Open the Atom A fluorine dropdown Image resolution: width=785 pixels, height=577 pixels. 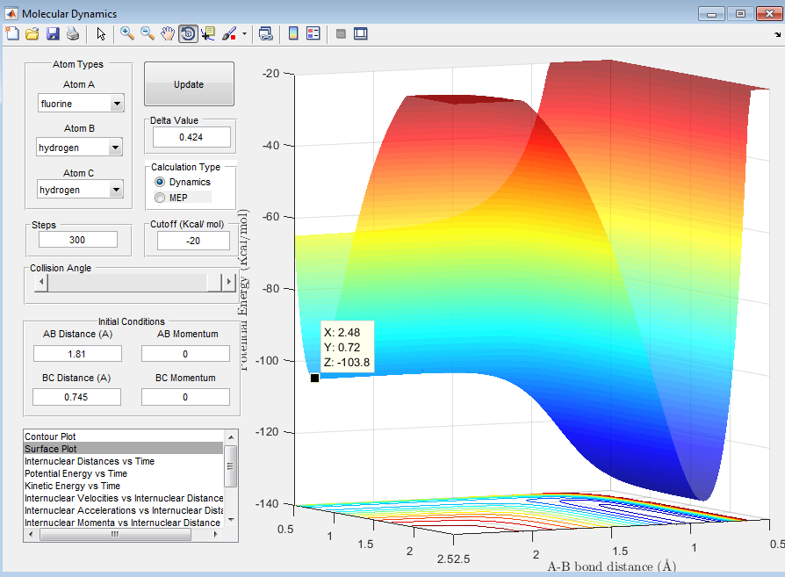81,104
